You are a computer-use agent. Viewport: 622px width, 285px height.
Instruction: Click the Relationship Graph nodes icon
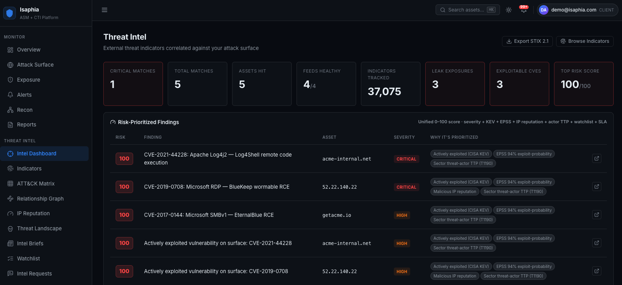coord(10,199)
